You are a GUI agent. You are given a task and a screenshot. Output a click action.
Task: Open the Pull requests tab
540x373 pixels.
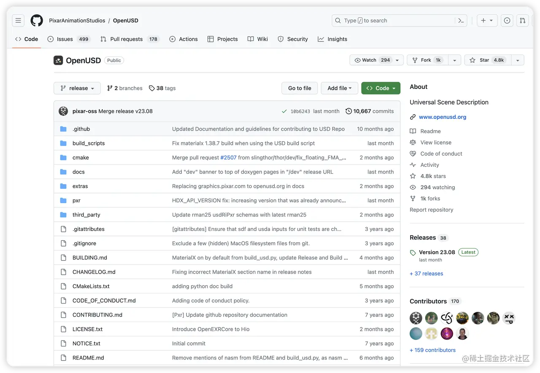(130, 39)
